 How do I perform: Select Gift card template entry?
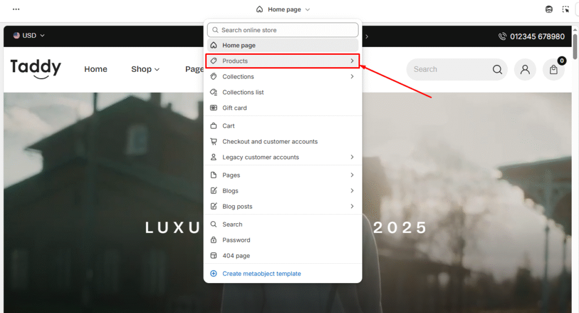pos(235,108)
